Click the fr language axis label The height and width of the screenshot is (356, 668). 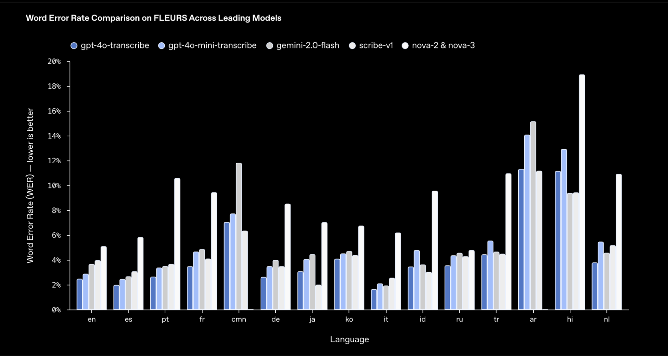pos(202,319)
